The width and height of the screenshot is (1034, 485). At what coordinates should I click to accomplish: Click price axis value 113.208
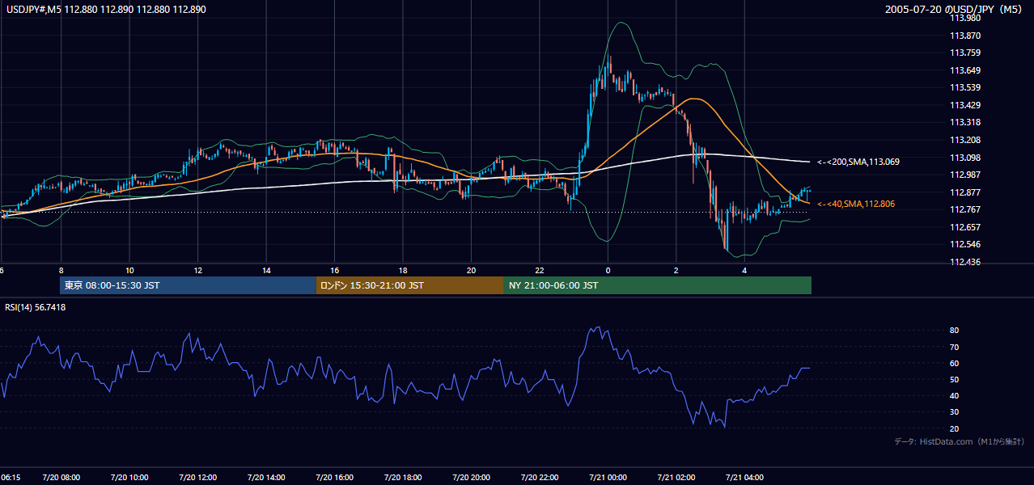coord(965,140)
